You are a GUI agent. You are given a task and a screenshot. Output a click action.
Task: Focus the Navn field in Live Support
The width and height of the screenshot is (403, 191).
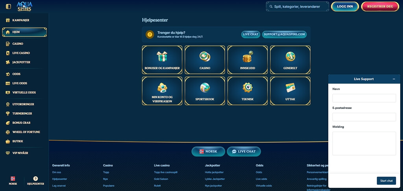tap(364, 98)
